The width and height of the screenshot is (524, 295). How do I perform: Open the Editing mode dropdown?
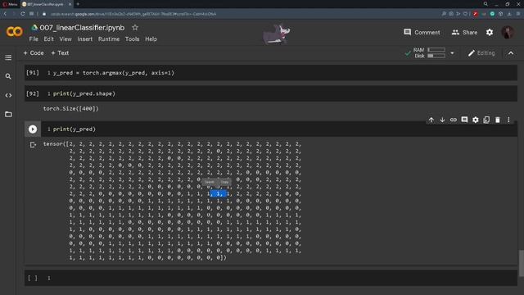(481, 53)
